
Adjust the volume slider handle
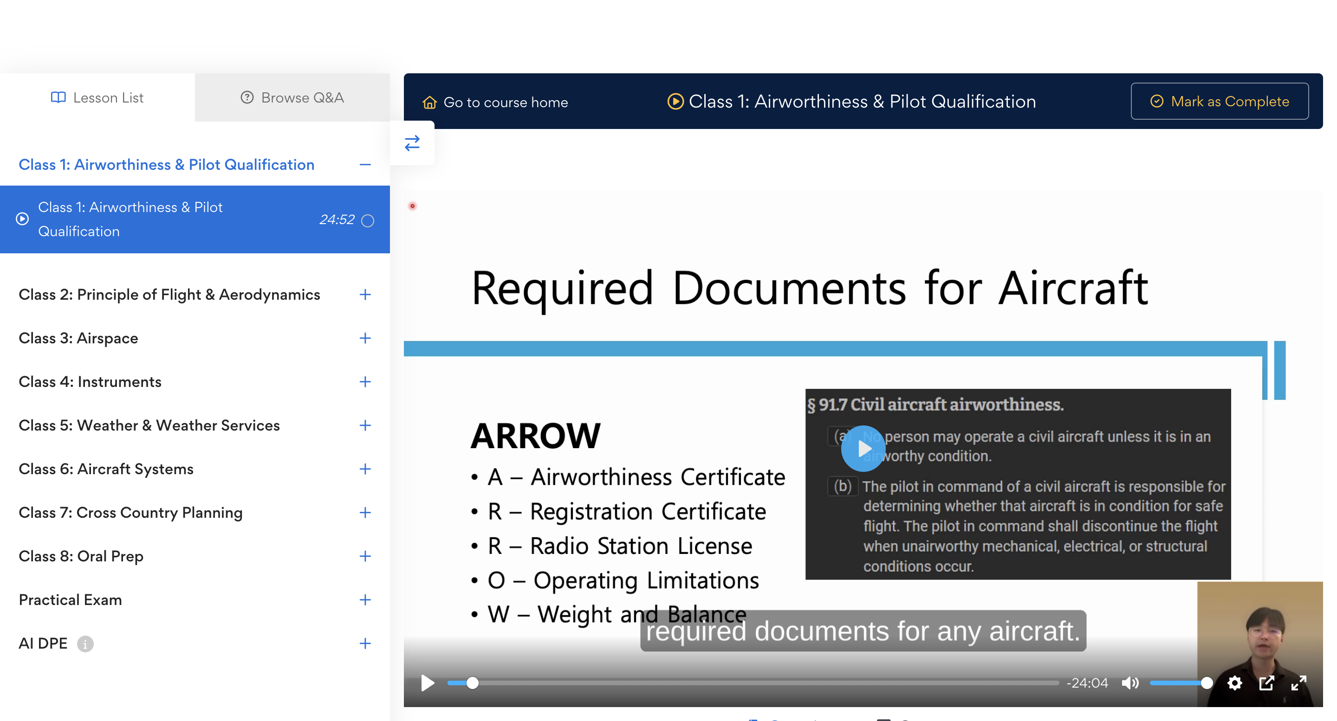[1207, 683]
